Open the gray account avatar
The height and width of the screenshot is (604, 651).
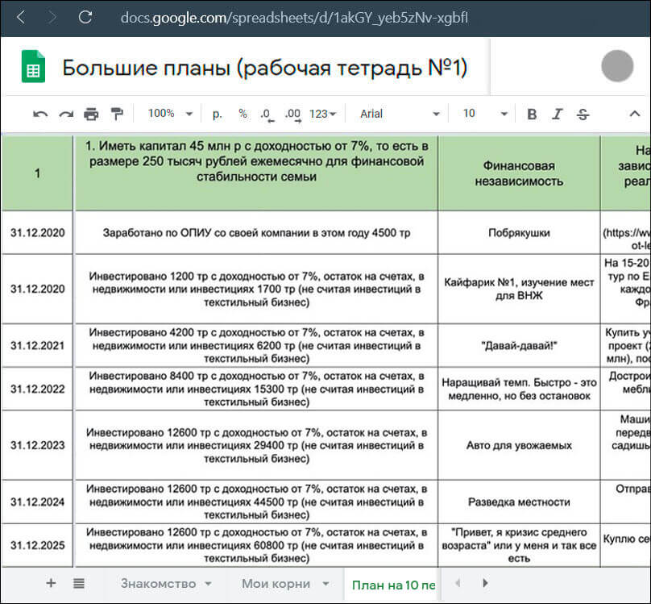click(617, 65)
